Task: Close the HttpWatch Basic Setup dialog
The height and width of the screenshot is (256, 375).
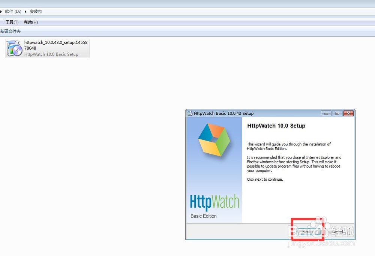Action: [x=348, y=113]
